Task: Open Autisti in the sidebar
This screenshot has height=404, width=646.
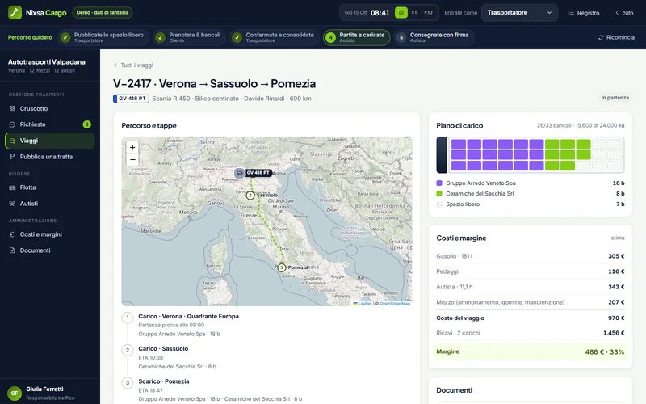Action: tap(50, 204)
